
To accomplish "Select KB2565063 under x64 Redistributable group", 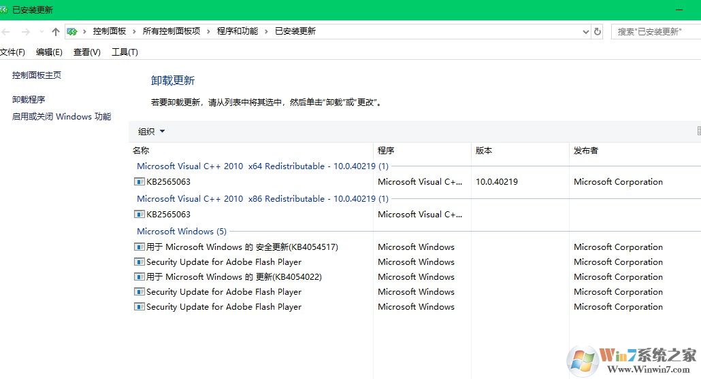I will 168,181.
